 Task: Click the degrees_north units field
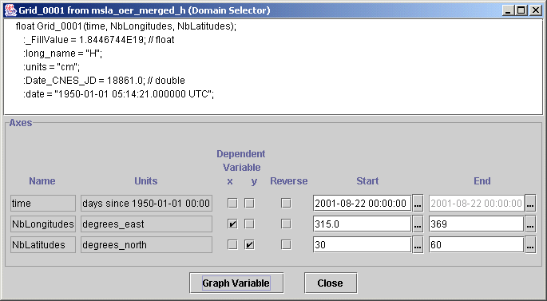click(x=146, y=245)
